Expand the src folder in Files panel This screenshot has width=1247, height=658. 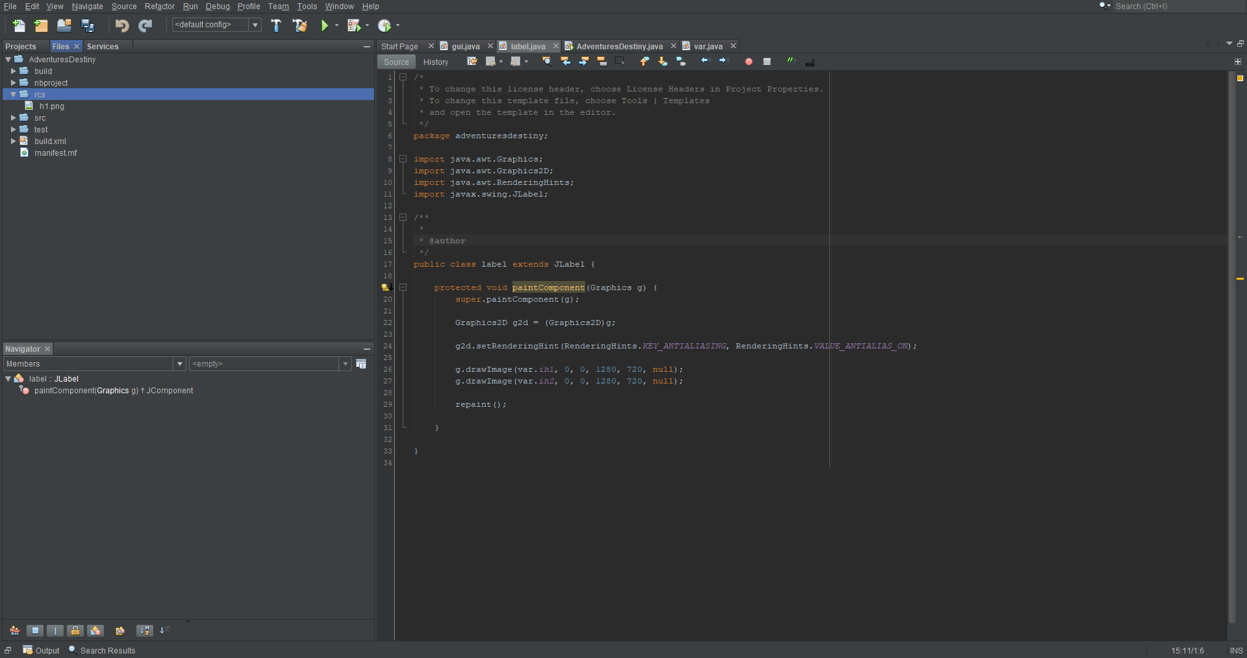coord(13,117)
